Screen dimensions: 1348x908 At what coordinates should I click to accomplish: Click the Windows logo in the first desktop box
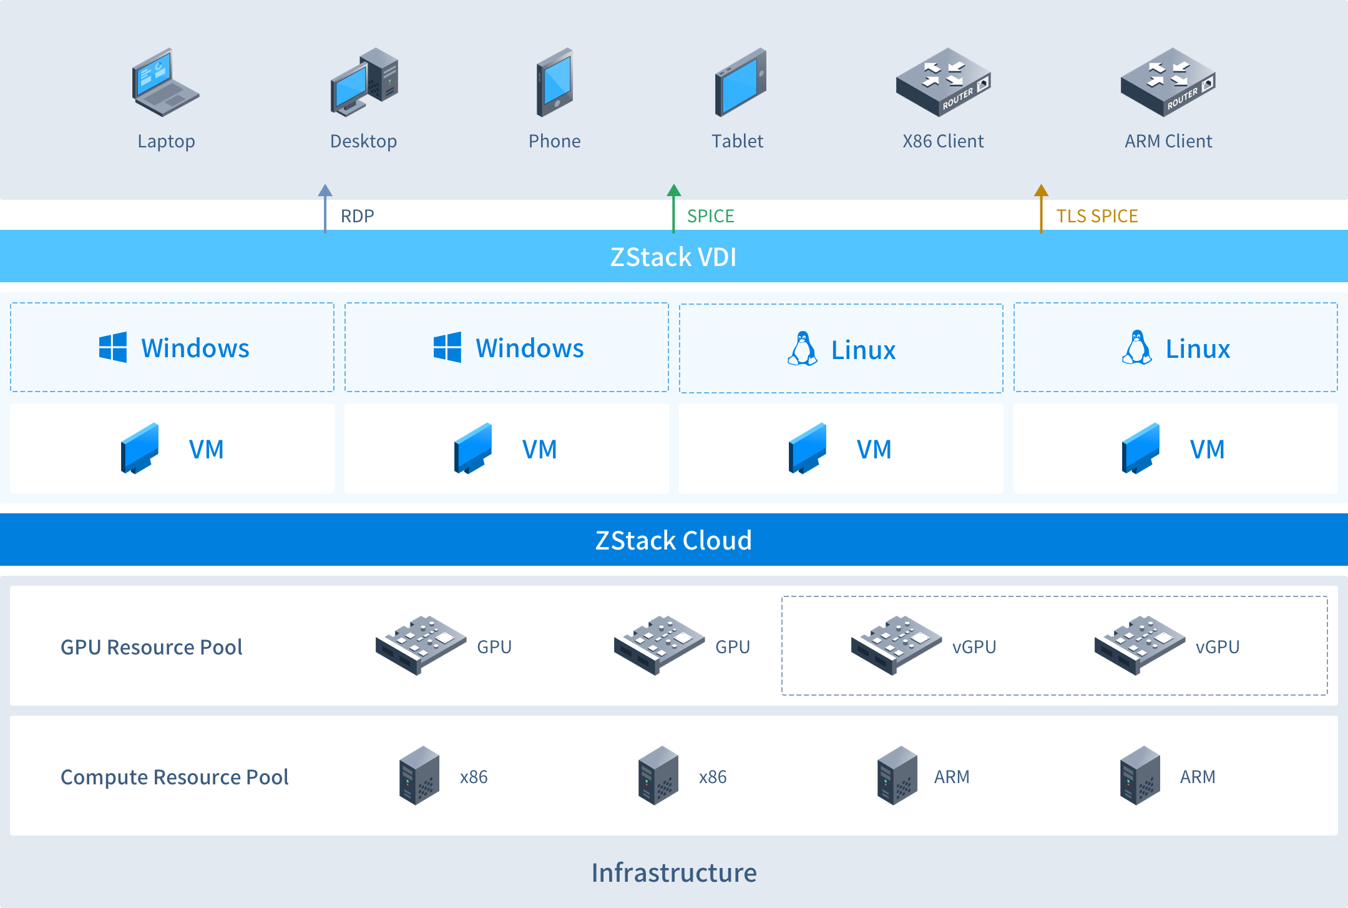click(112, 348)
